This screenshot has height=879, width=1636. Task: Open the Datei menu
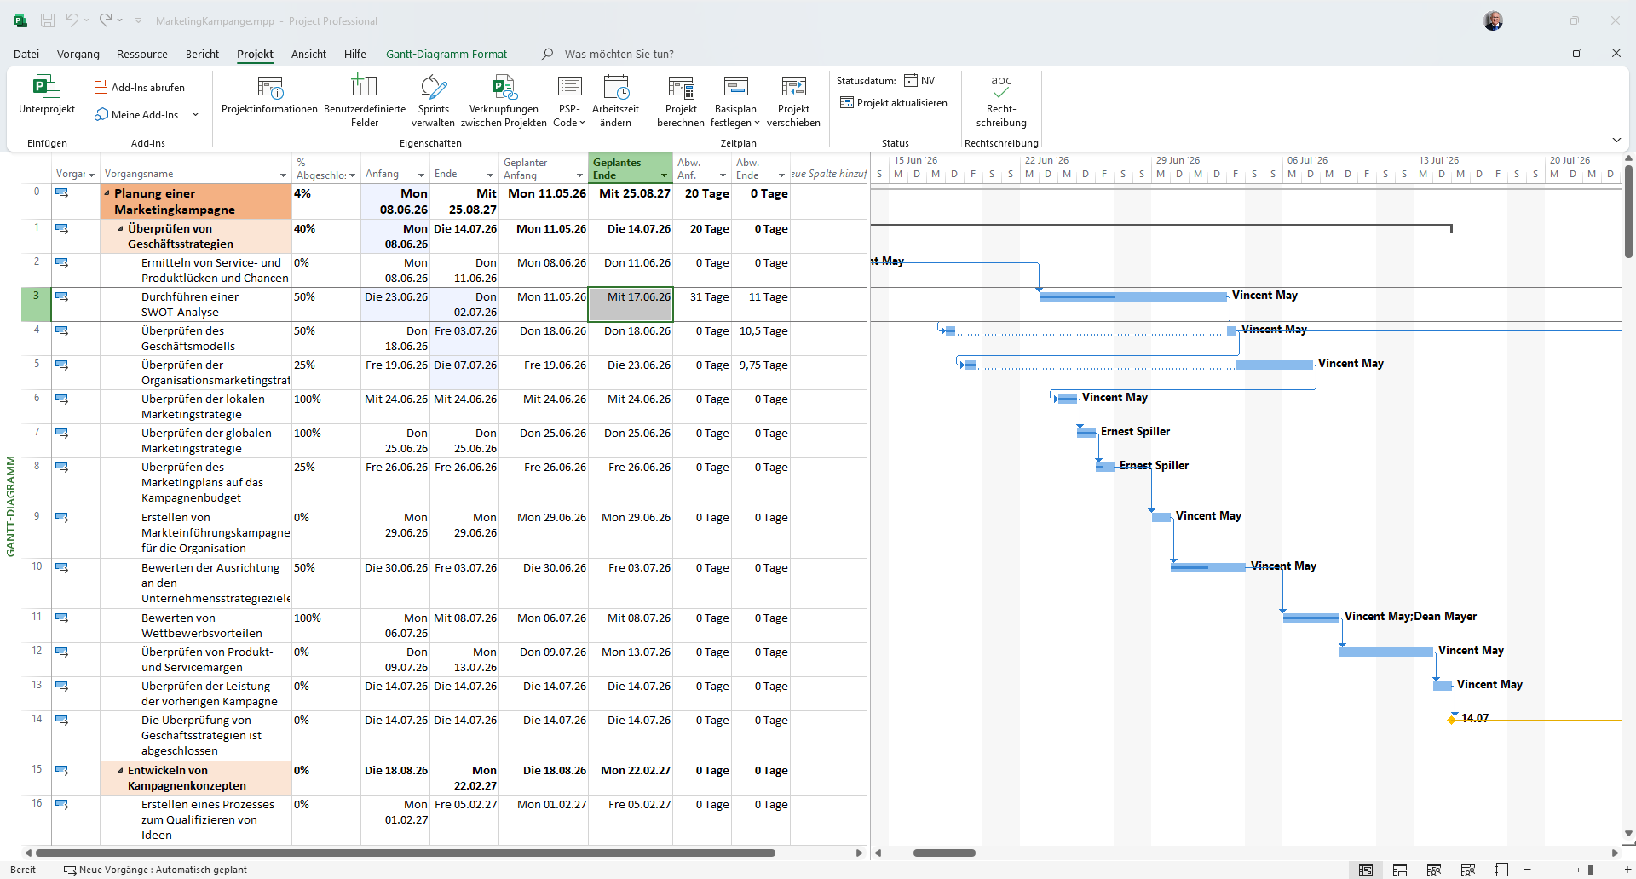tap(26, 54)
